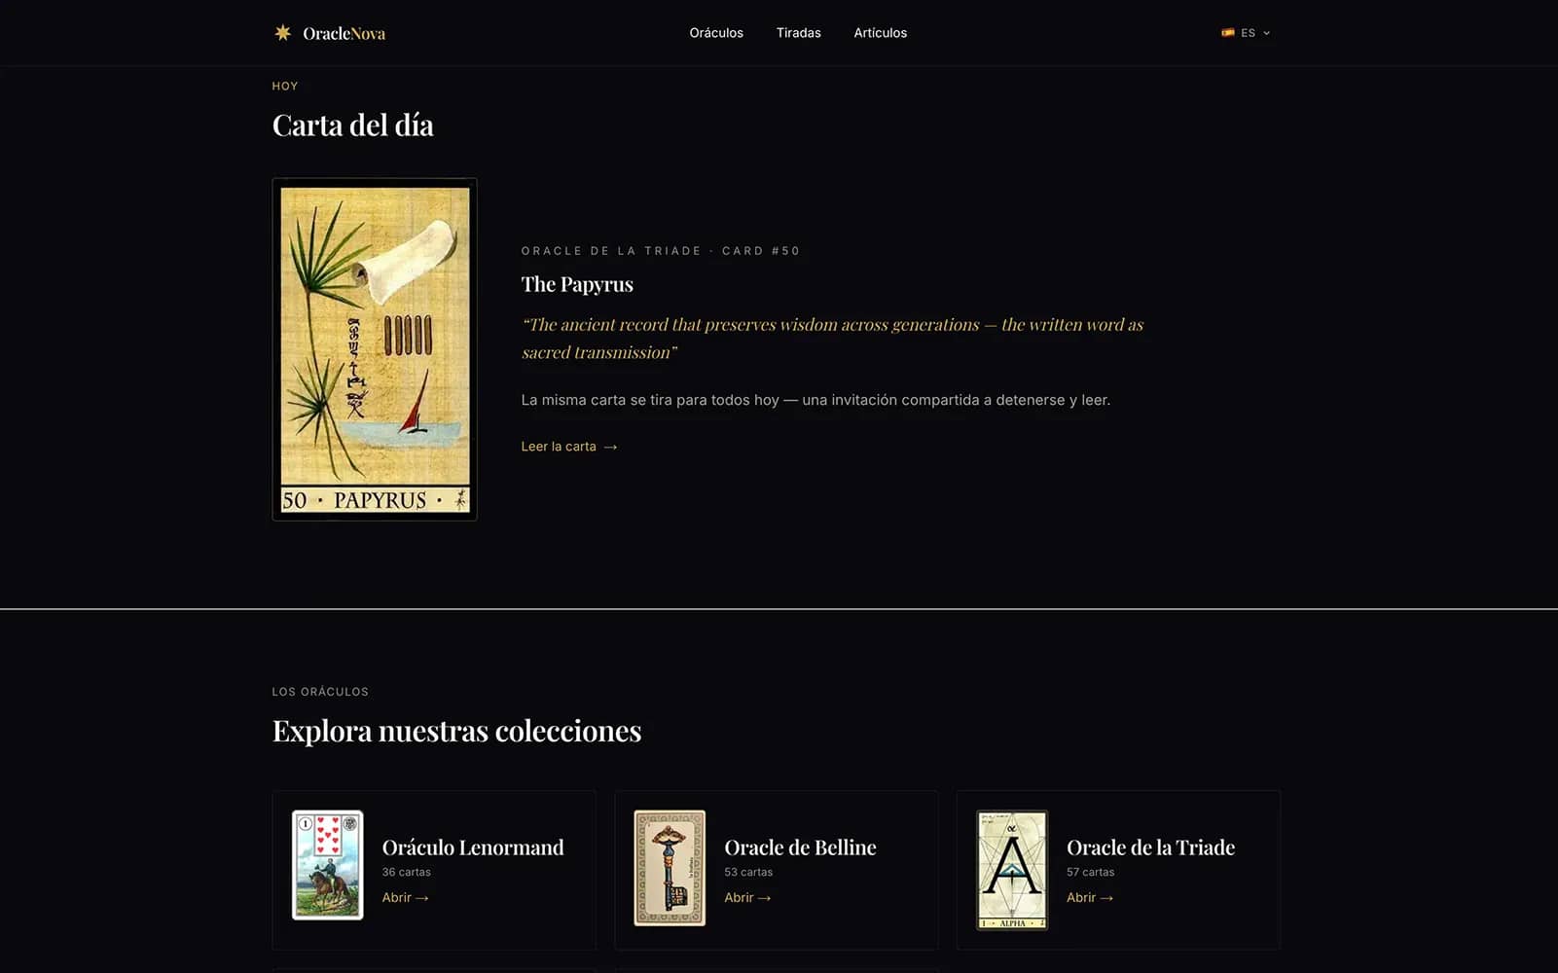Click The Papyrus card title
Screen dimensions: 1558x973
click(x=577, y=284)
